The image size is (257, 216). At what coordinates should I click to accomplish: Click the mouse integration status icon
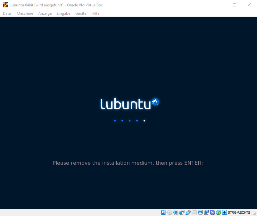(x=219, y=212)
